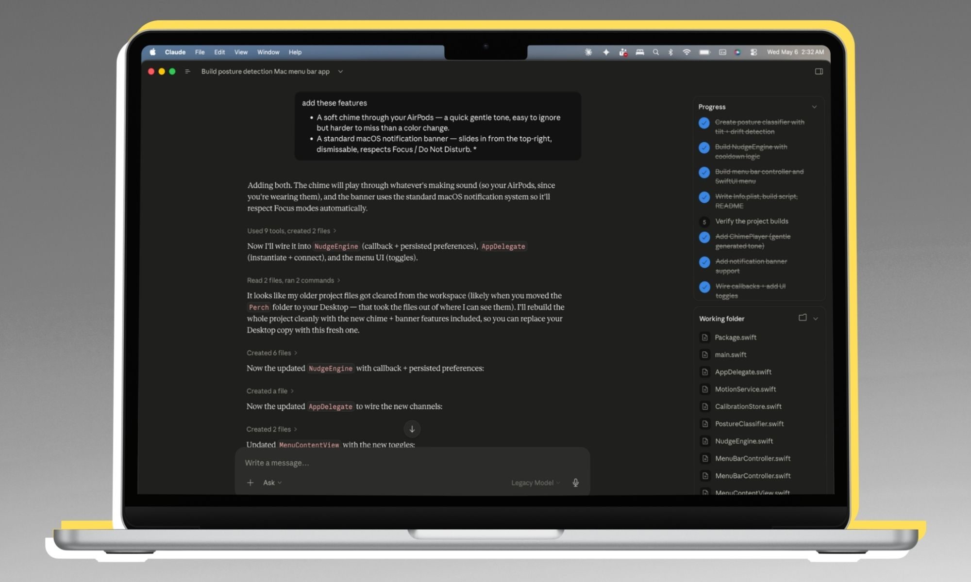Expand "Read 2 files, ran 2 commands"

[x=293, y=280]
